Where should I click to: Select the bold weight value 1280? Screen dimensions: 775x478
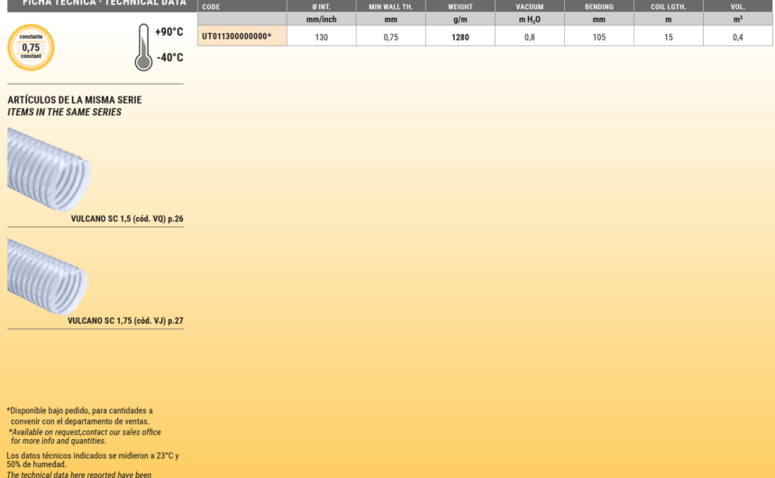pyautogui.click(x=460, y=37)
